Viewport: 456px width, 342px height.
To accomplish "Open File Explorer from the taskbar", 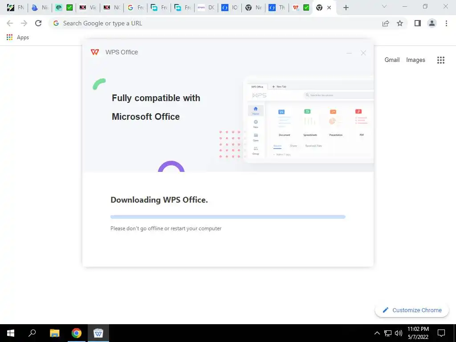I will [54, 333].
